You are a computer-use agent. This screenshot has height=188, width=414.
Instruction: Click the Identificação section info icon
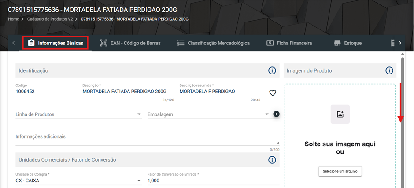point(272,70)
